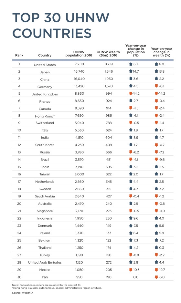Click the blue up arrow beside United States 6.7
This screenshot has width=181, height=303.
click(131, 64)
